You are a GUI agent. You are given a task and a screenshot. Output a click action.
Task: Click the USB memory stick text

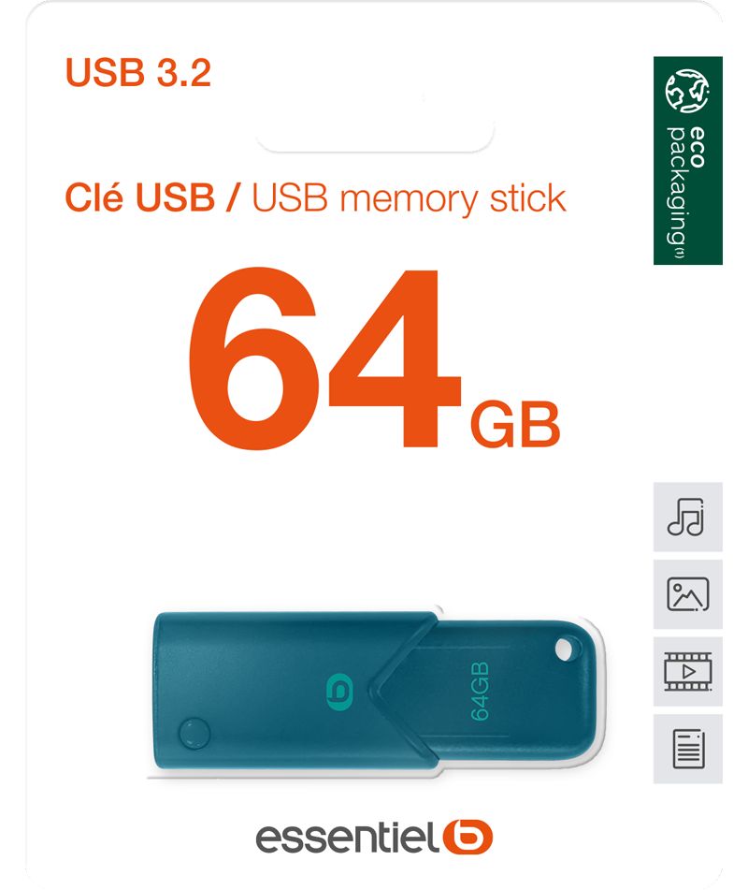coord(409,198)
